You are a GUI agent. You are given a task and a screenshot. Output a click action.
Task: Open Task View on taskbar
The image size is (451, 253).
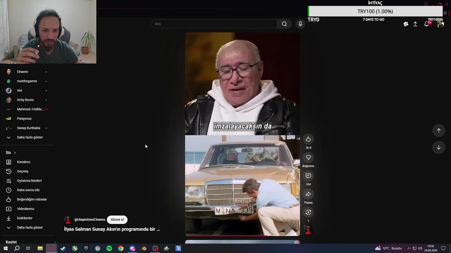28,248
